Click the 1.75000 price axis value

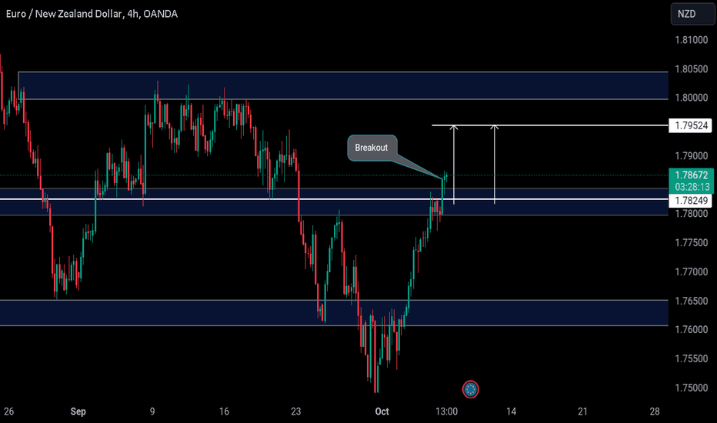[x=691, y=388]
